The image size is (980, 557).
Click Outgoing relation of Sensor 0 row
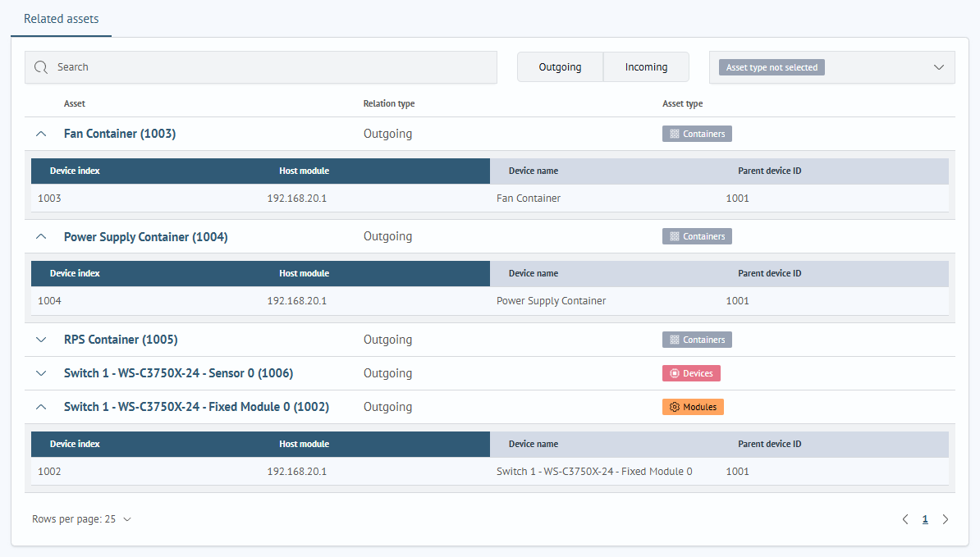(x=387, y=373)
